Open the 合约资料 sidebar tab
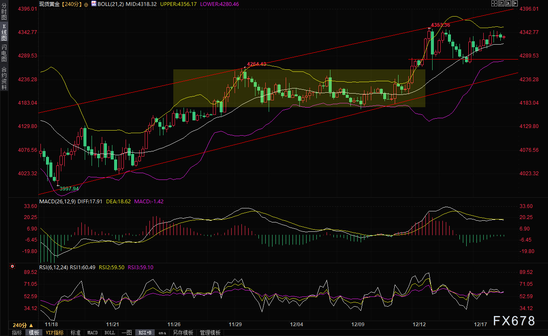Screen dimensions: 548x336 [4, 78]
